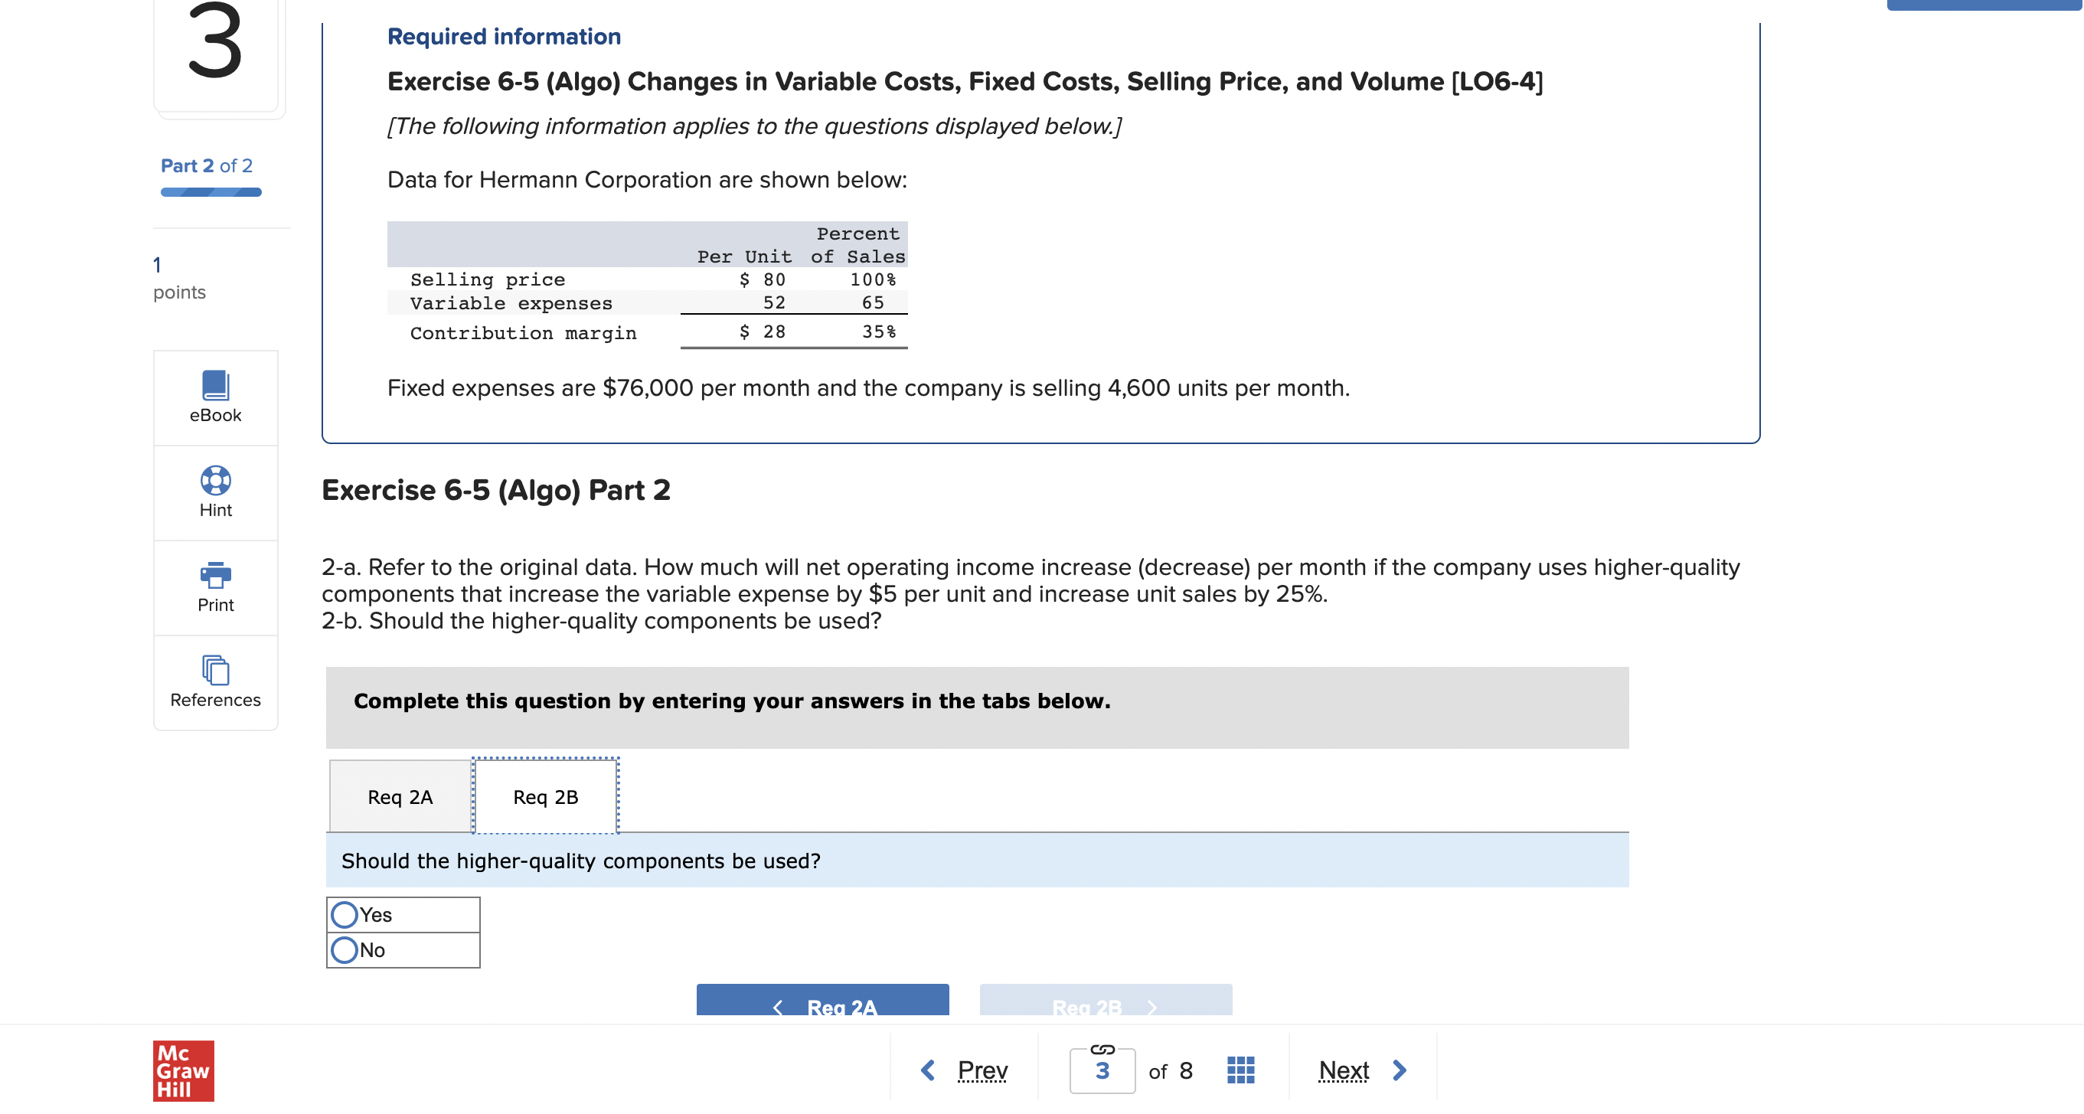Switch to the Req 2A tab

400,797
